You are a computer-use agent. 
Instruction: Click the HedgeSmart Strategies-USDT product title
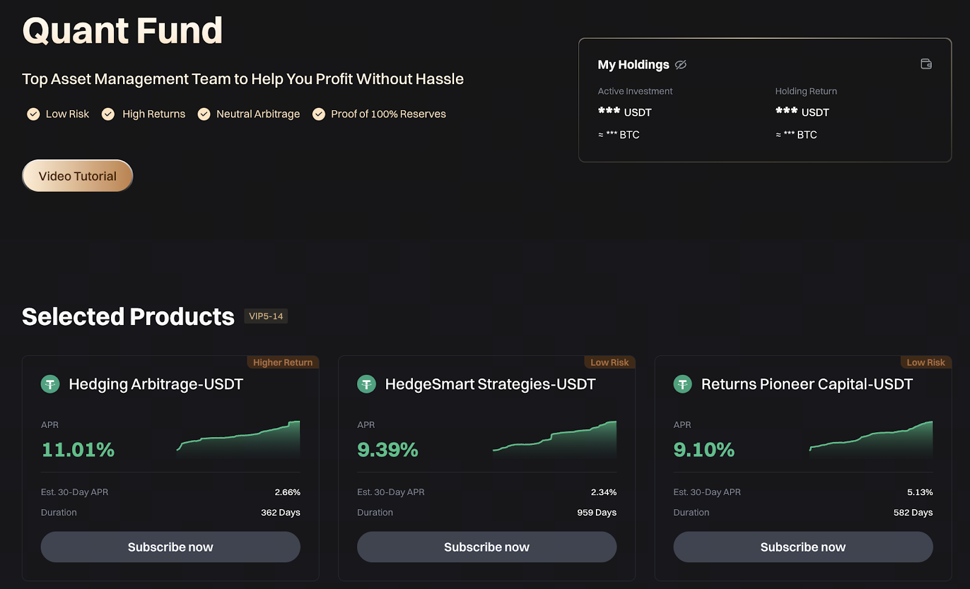pyautogui.click(x=490, y=384)
